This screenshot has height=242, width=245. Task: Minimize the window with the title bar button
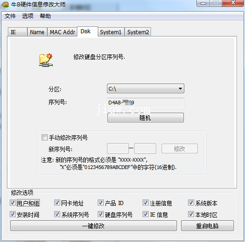pyautogui.click(x=203, y=3)
